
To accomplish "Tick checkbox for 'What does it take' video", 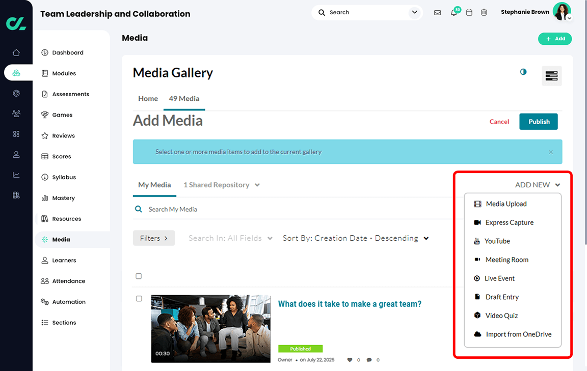I will [139, 298].
